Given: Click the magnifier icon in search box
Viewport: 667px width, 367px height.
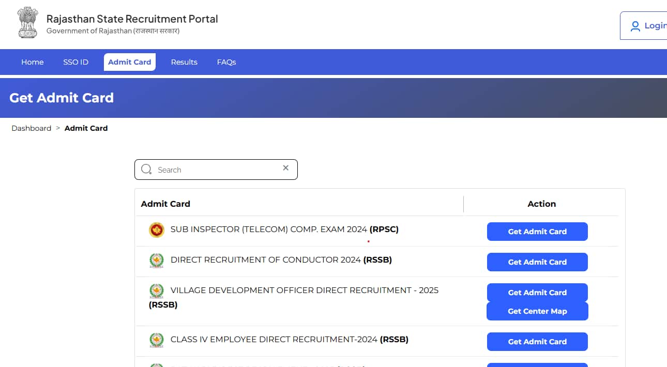Looking at the screenshot, I should tap(146, 170).
